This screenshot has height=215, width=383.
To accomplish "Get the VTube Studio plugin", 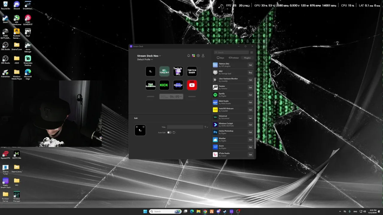I will click(250, 154).
